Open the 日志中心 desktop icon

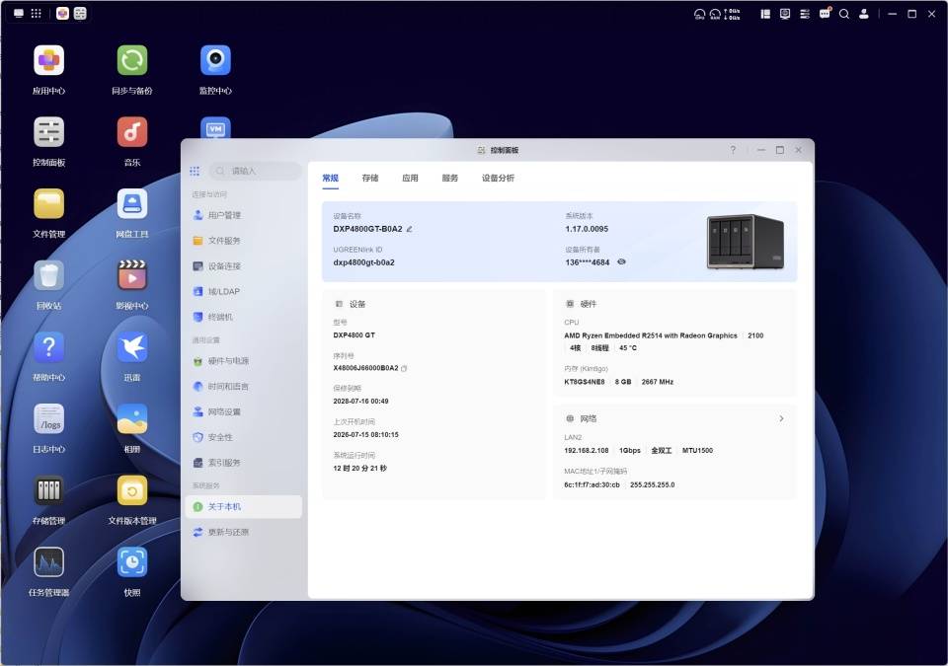tap(49, 418)
